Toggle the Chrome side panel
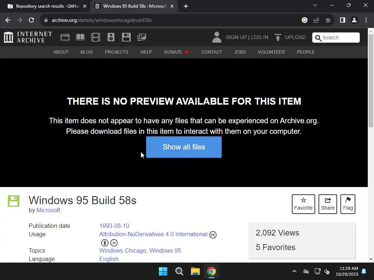 (x=343, y=20)
